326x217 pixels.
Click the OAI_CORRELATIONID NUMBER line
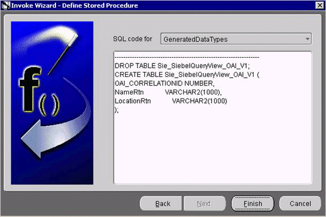165,83
